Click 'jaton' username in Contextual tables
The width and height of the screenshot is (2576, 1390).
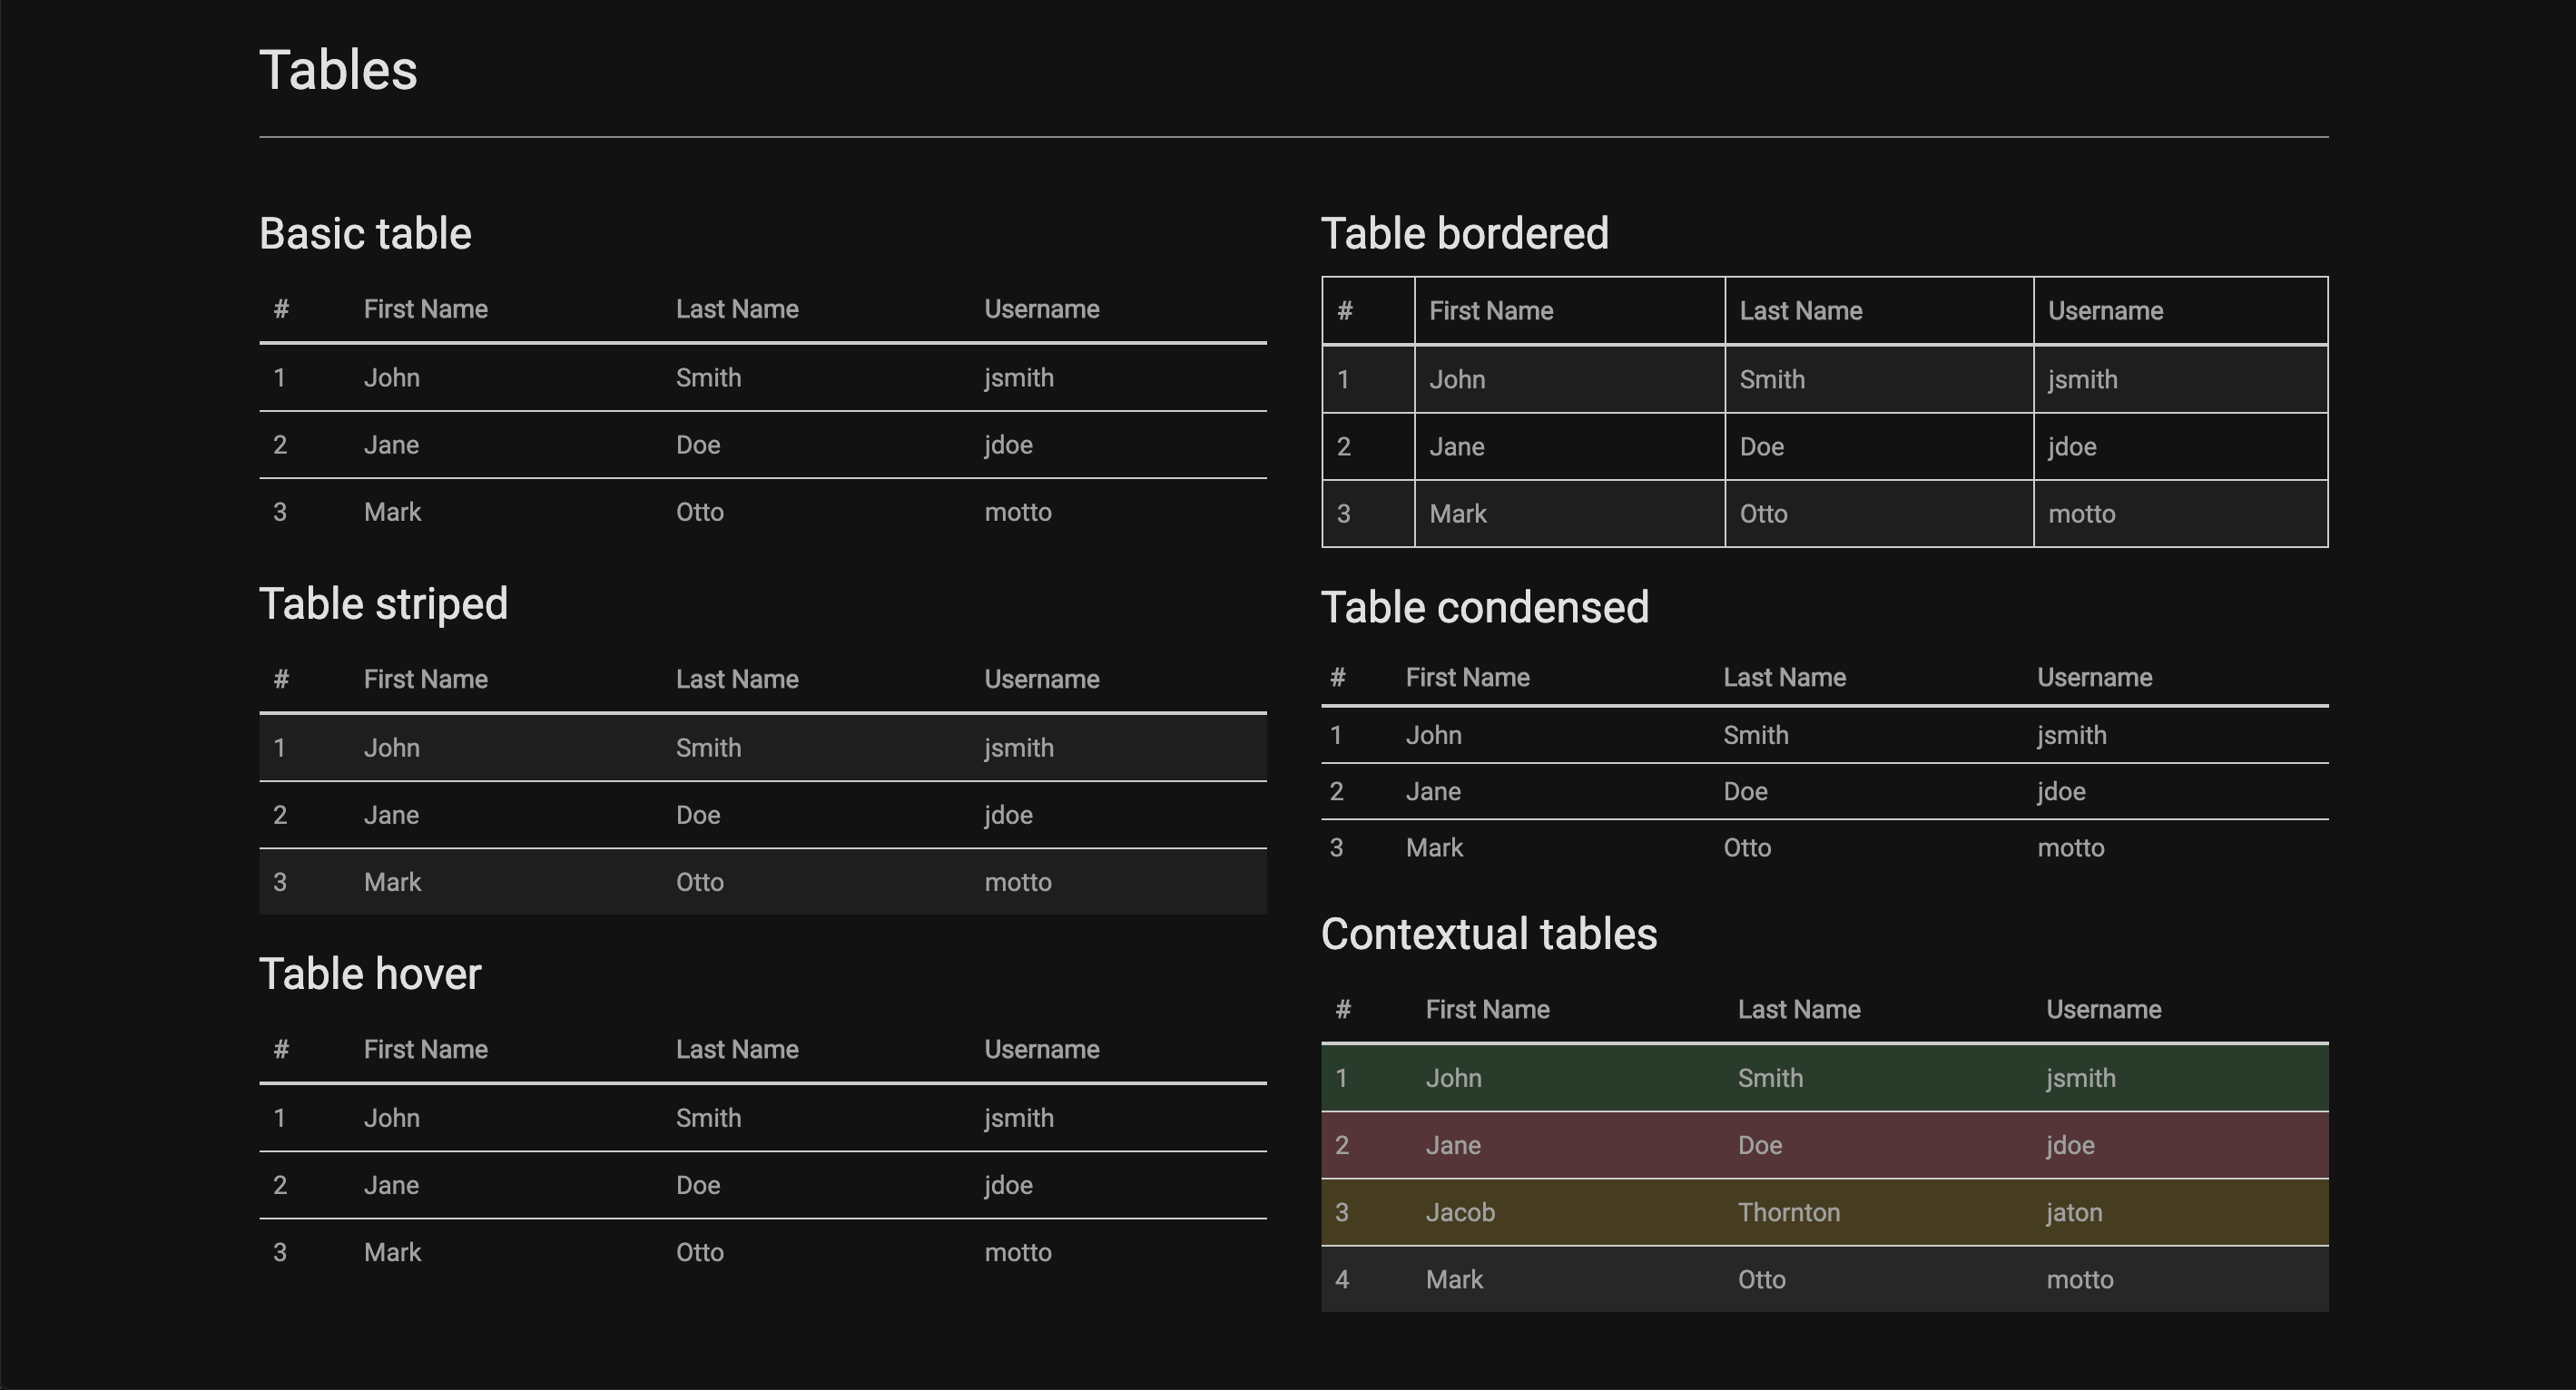coord(2073,1212)
